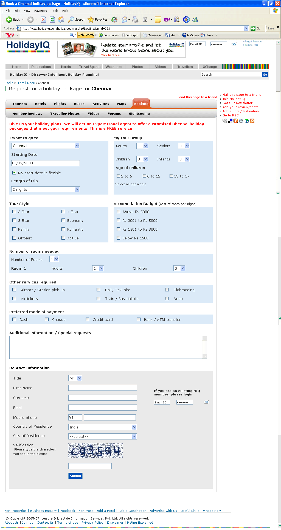Refresh the page using the toolbar icon
This screenshot has width=281, height=530.
click(52, 20)
